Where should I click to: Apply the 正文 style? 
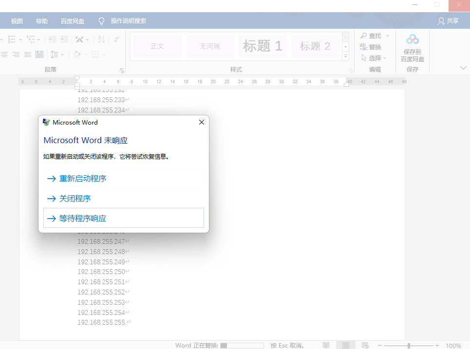(157, 46)
